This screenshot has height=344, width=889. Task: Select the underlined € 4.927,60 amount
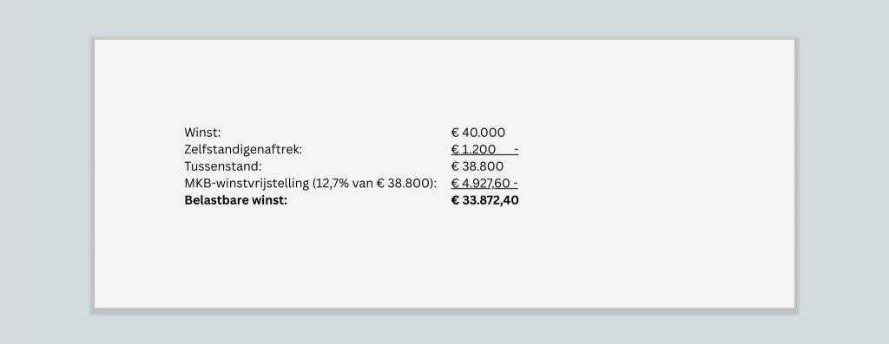click(481, 184)
